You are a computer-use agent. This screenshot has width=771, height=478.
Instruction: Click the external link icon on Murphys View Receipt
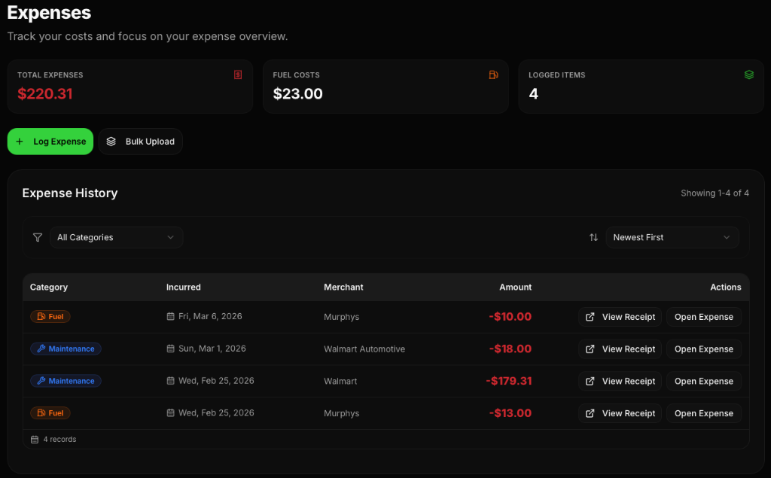tap(590, 317)
